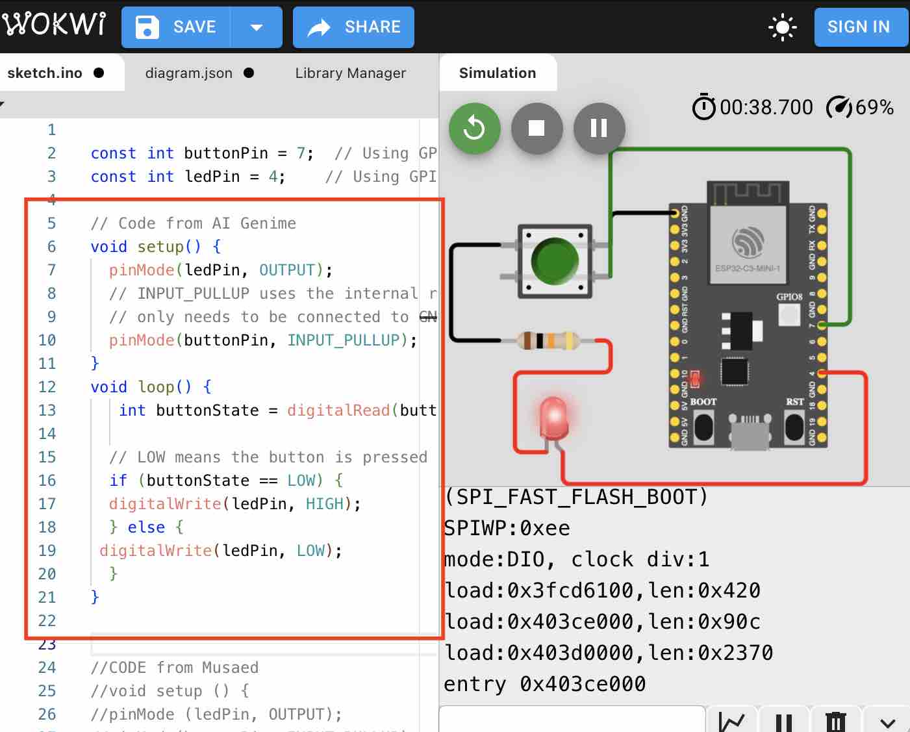910x732 pixels.
Task: Select the Simulation tab
Action: pos(498,73)
